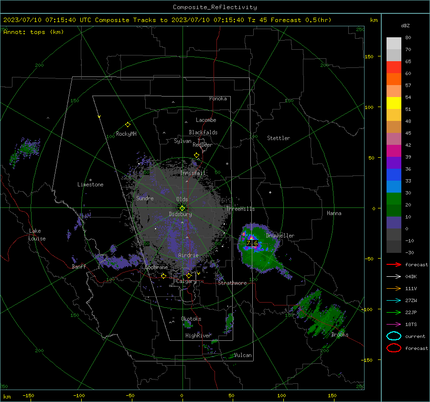Click the Banff label
Image resolution: width=430 pixels, height=402 pixels.
[x=79, y=266]
